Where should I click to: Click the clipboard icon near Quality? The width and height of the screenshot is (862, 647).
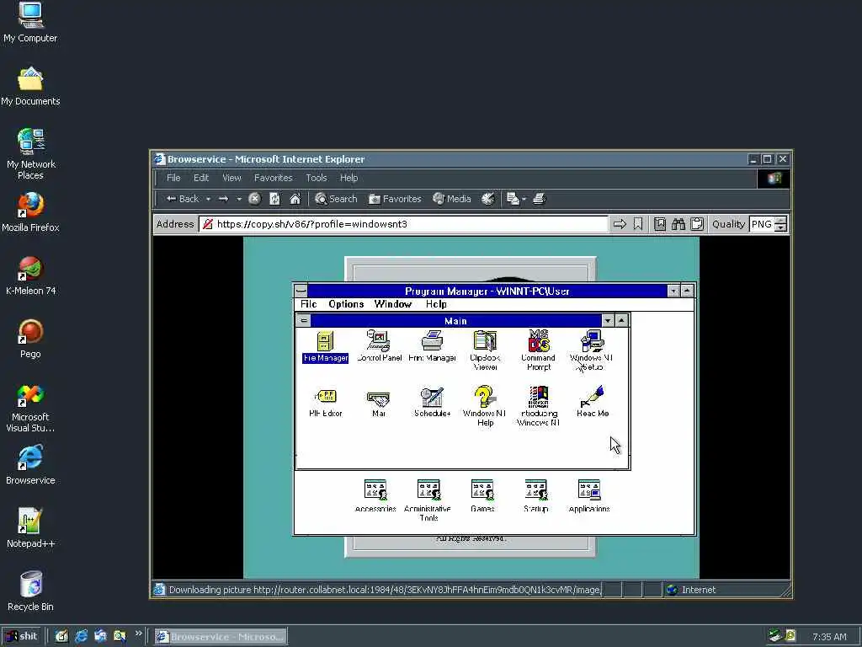pyautogui.click(x=697, y=224)
